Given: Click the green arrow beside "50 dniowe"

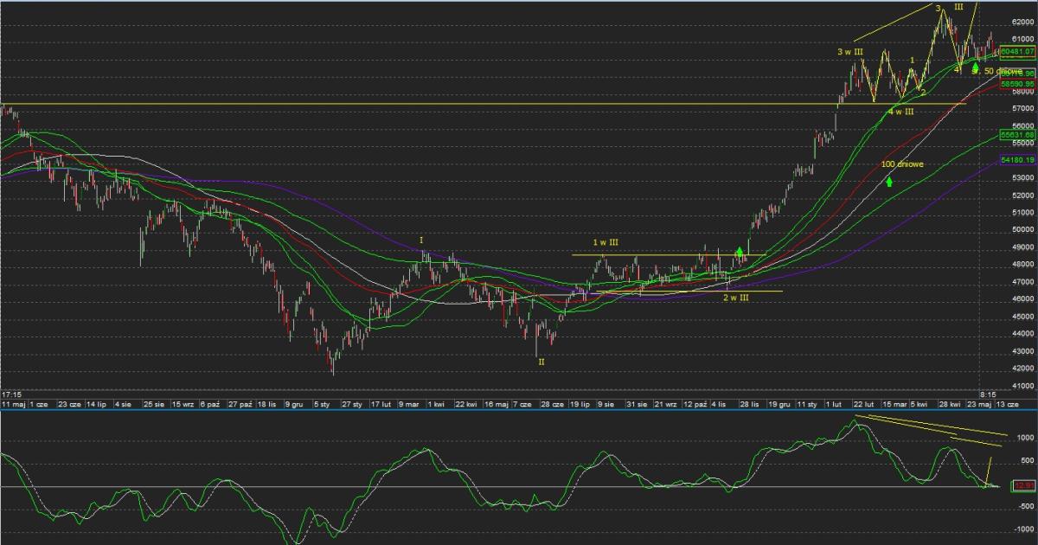Looking at the screenshot, I should coord(976,67).
